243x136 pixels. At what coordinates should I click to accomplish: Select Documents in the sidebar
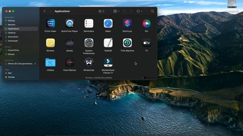21,37
